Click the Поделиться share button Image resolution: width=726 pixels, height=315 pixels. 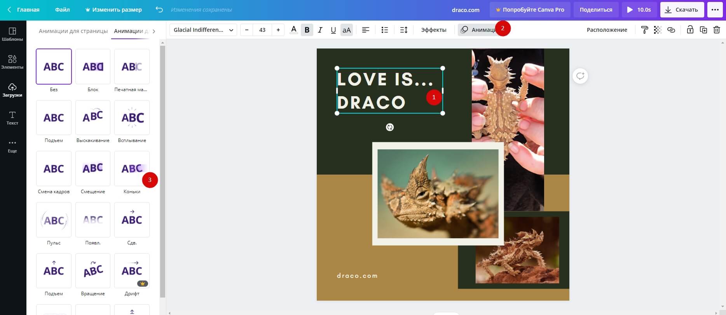(x=596, y=10)
